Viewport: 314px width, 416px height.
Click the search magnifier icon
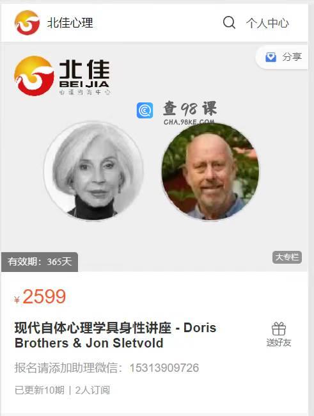pyautogui.click(x=229, y=22)
